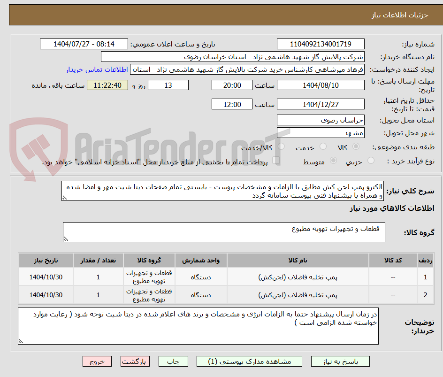This screenshot has width=443, height=377.
Task: Click the resize corner icon in گروه کالا box
Action: point(66,239)
